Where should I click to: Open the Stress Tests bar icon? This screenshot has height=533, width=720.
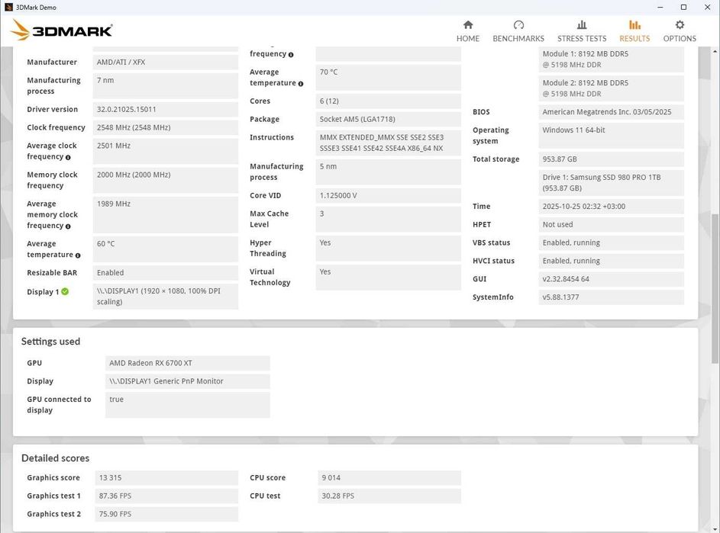click(582, 24)
